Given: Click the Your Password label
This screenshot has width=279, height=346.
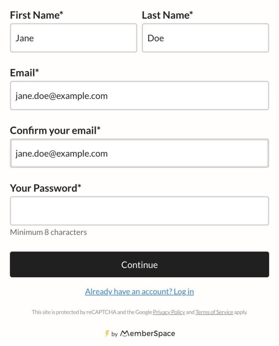Looking at the screenshot, I should [x=45, y=188].
